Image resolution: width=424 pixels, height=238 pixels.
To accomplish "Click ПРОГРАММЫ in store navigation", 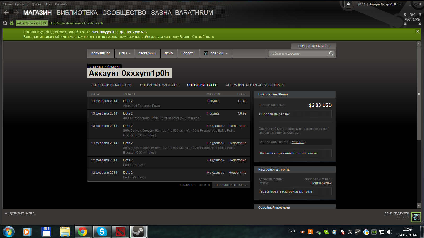I will tap(147, 53).
